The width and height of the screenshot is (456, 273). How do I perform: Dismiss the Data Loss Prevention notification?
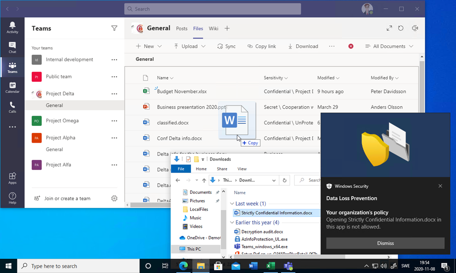[385, 243]
